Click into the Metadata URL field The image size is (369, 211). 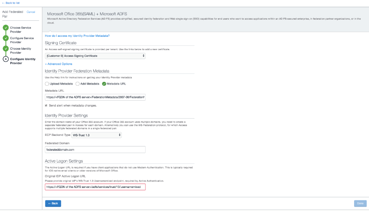pyautogui.click(x=95, y=97)
